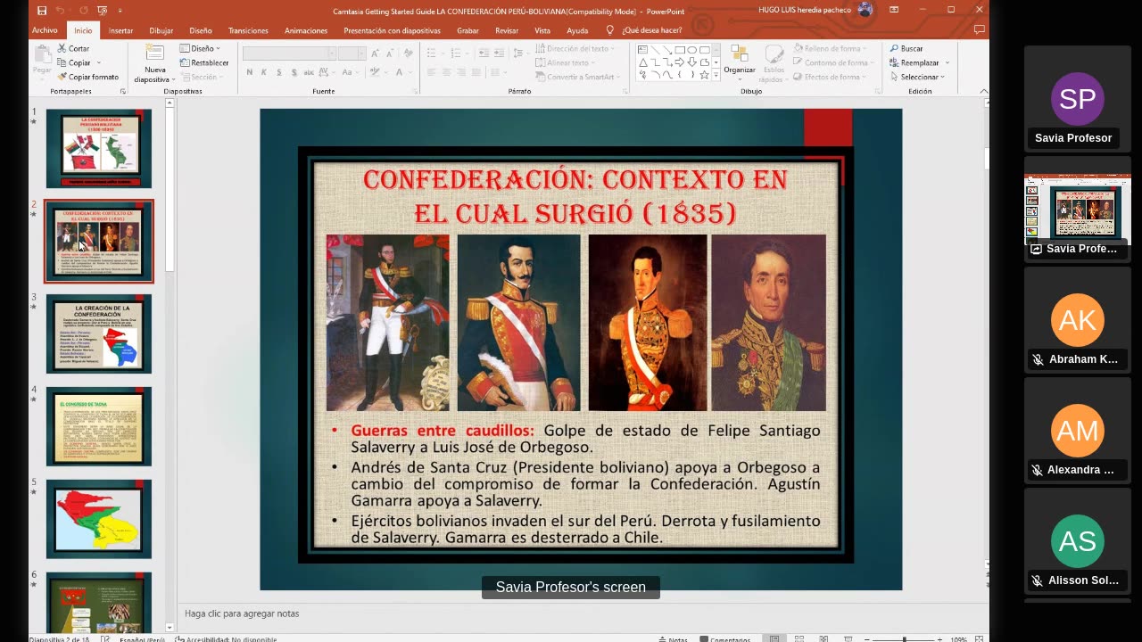
Task: Click the Cortar scissors button
Action: (73, 48)
